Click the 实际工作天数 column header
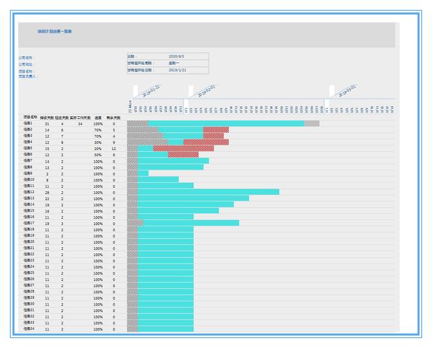This screenshot has height=348, width=432. [80, 118]
